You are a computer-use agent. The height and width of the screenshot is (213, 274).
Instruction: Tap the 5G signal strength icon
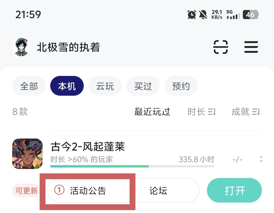coord(233,15)
